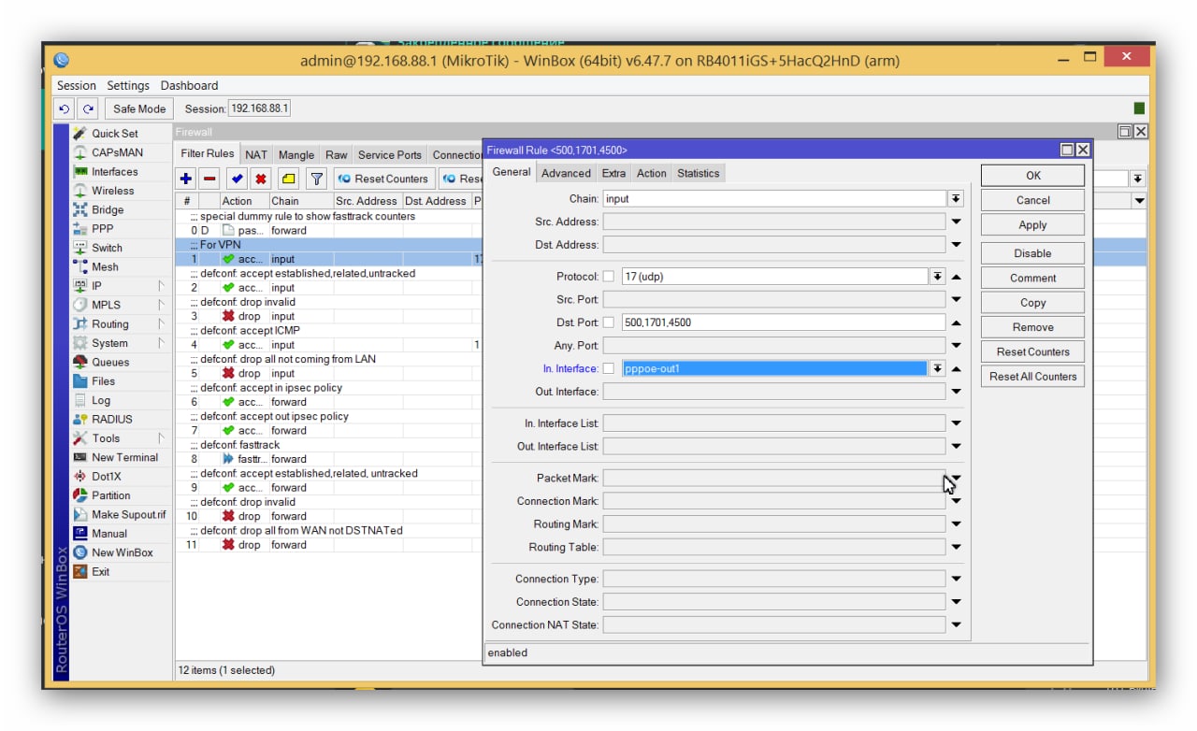Image resolution: width=1197 pixels, height=731 pixels.
Task: Click Exit in sidebar
Action: [x=100, y=572]
